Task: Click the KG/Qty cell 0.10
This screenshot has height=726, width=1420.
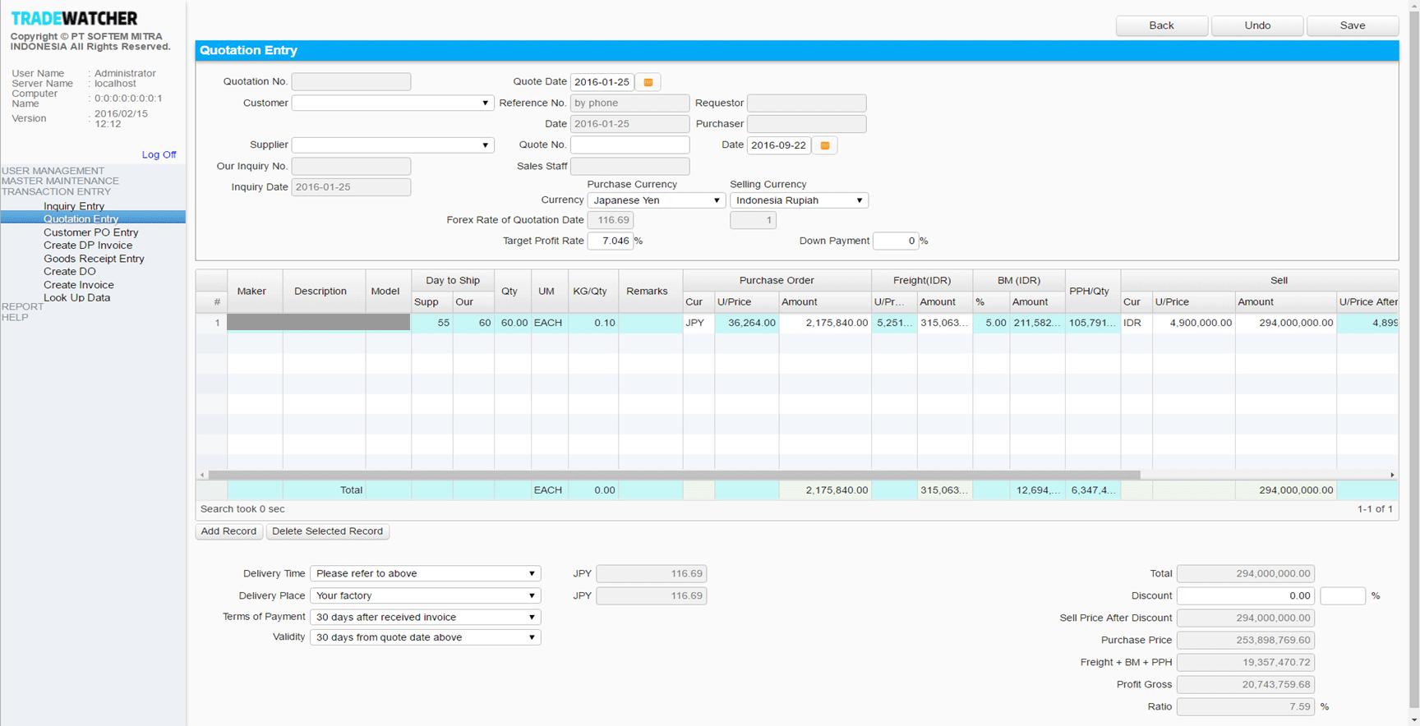Action: pos(592,323)
